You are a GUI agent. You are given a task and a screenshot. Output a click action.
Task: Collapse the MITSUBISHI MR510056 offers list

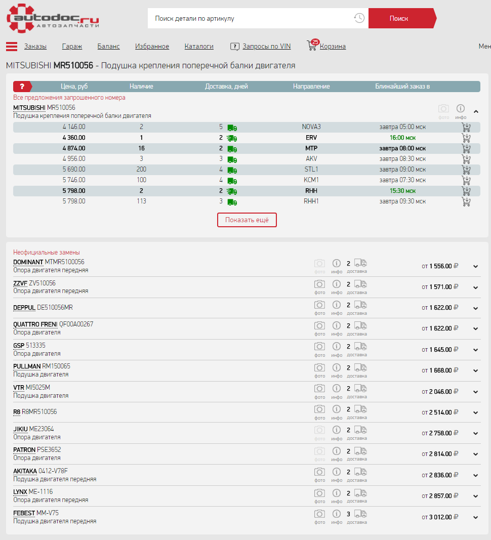(x=476, y=111)
